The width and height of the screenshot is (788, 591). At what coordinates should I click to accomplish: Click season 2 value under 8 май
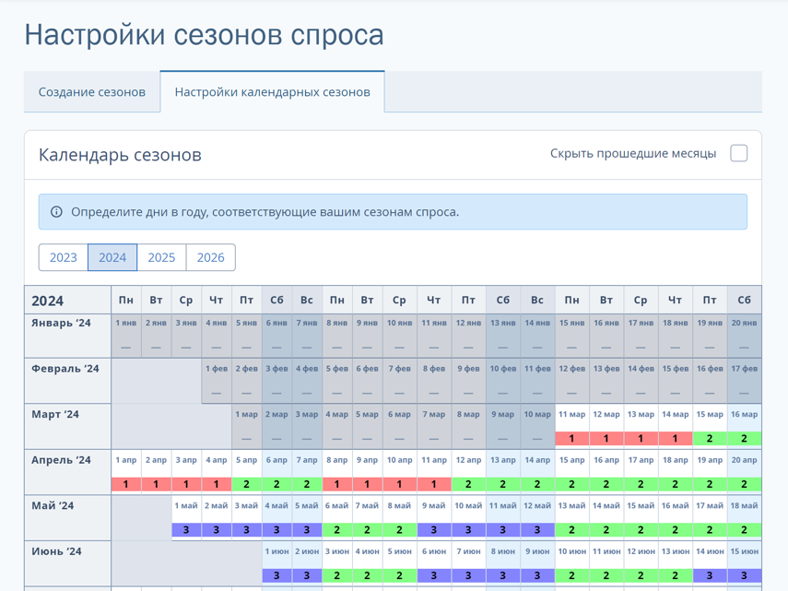tap(399, 530)
